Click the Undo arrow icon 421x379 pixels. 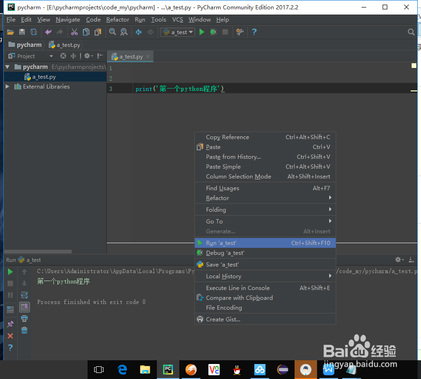point(48,32)
